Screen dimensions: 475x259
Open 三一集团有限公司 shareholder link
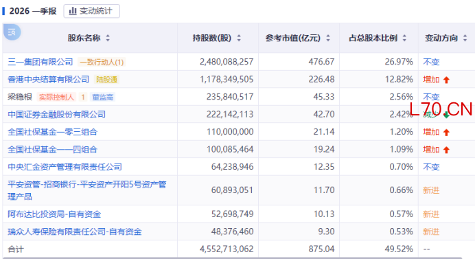[40, 62]
